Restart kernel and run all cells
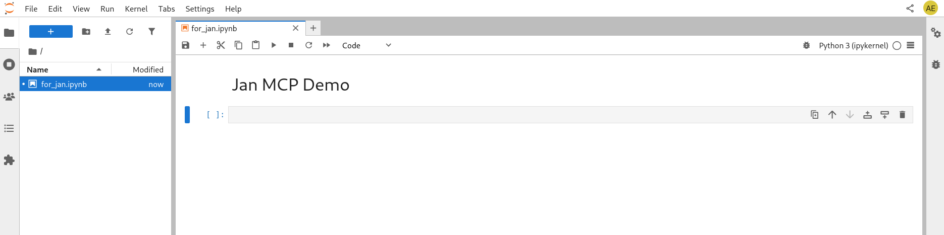944x235 pixels. tap(327, 45)
